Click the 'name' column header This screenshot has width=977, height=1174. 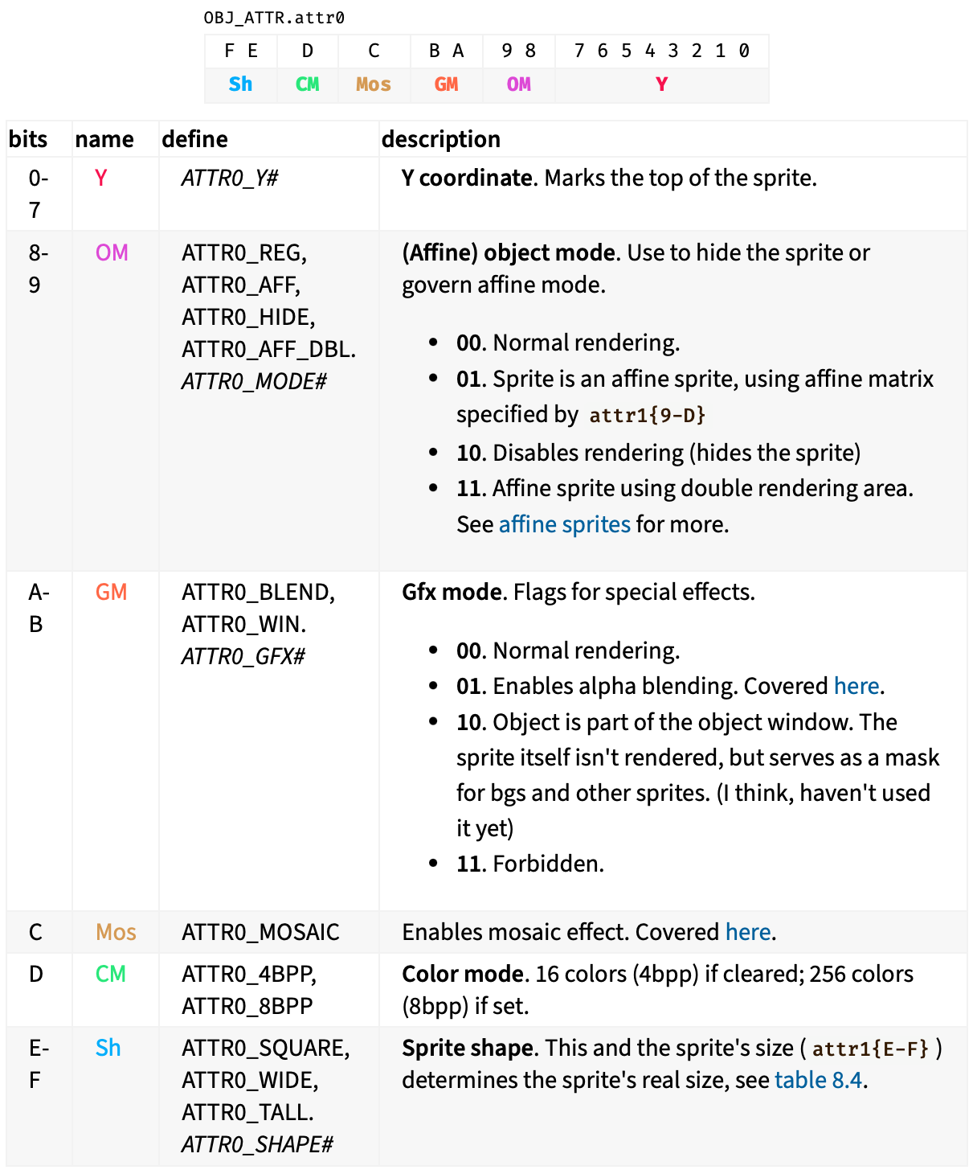tap(104, 139)
